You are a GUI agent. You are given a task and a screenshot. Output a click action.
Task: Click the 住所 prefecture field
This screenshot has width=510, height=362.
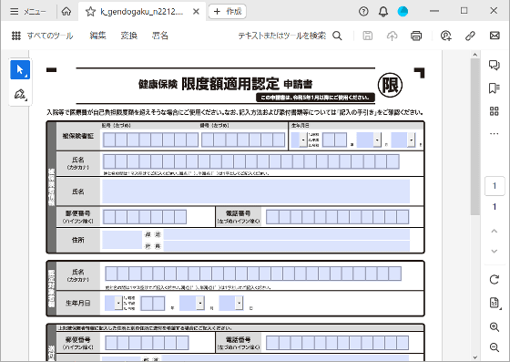(122, 240)
